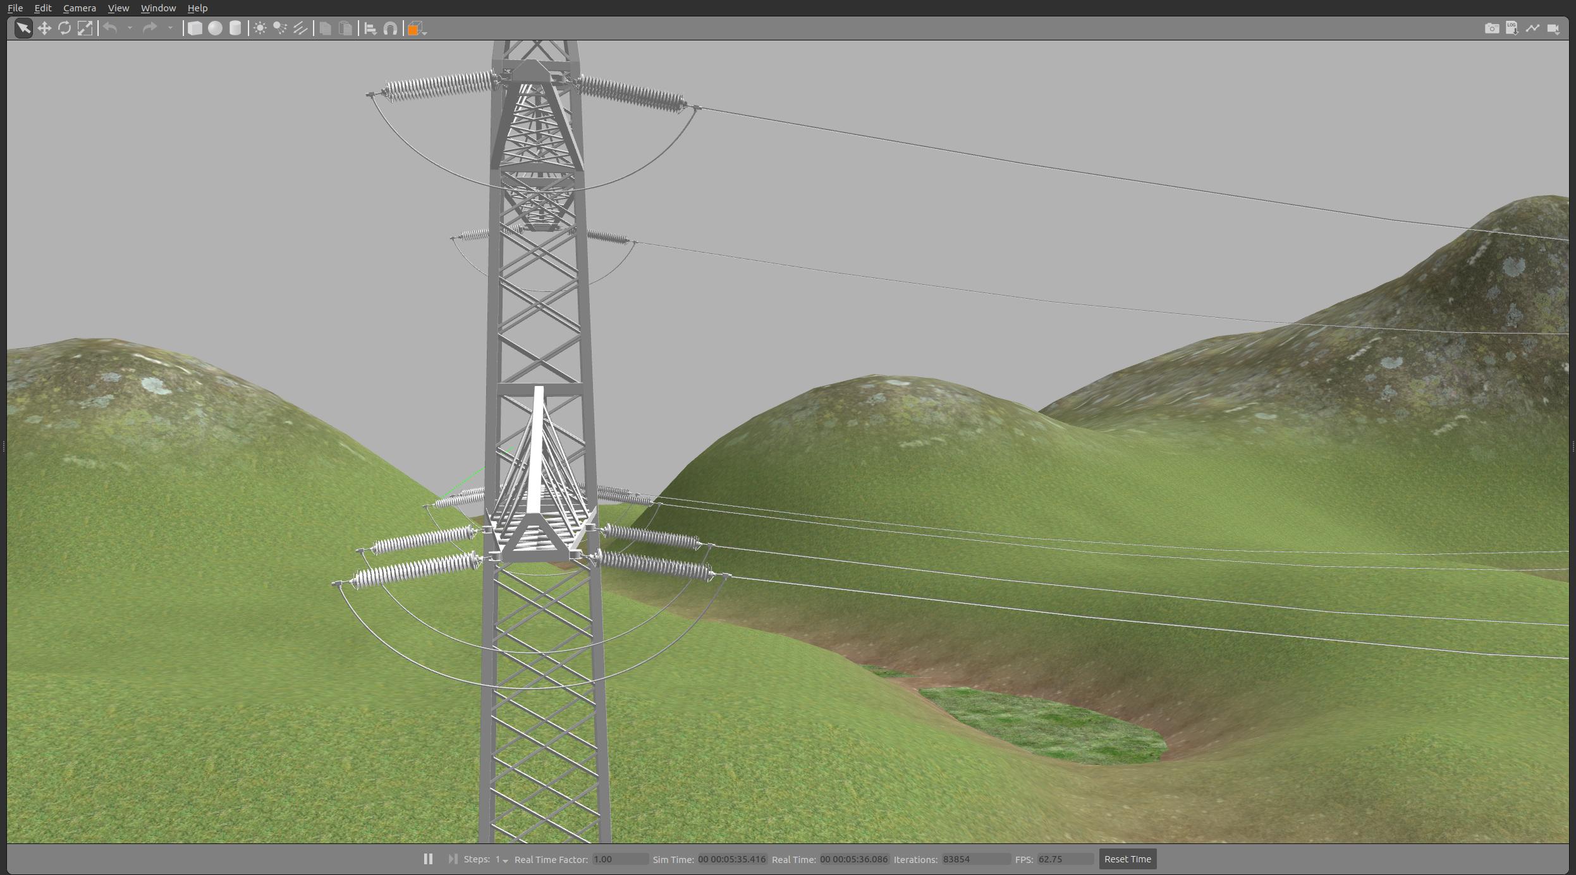Open the Window menu
The height and width of the screenshot is (875, 1576).
click(x=158, y=8)
